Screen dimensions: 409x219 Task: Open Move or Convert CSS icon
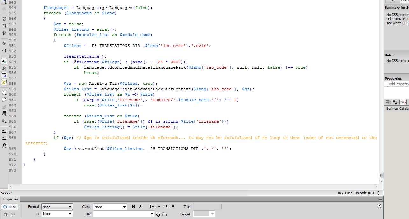pos(4,121)
